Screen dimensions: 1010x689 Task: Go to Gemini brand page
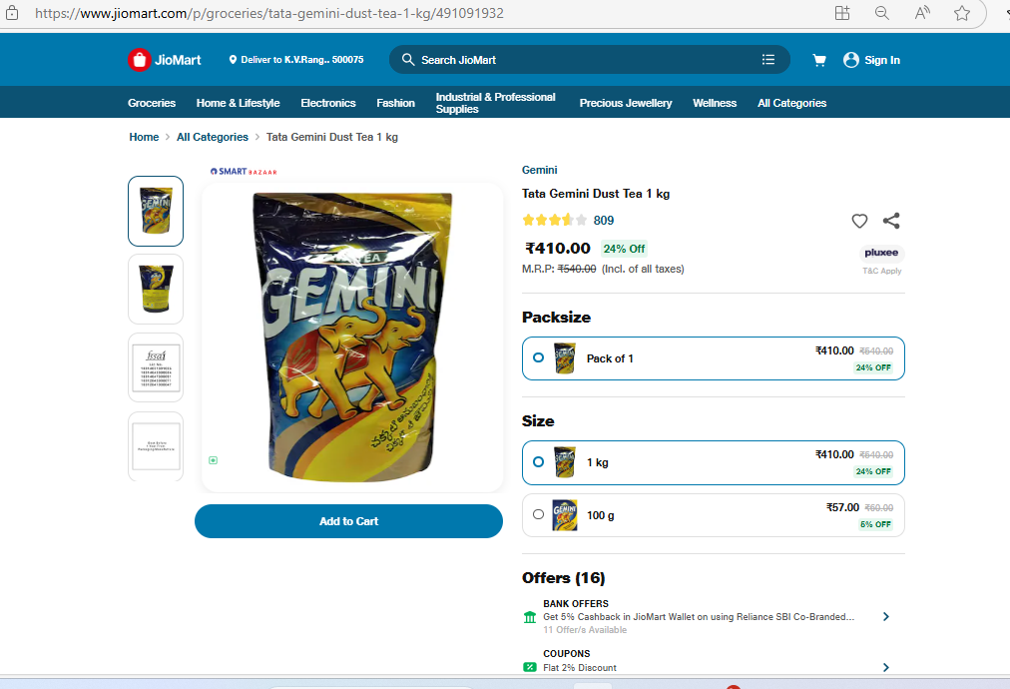(539, 170)
